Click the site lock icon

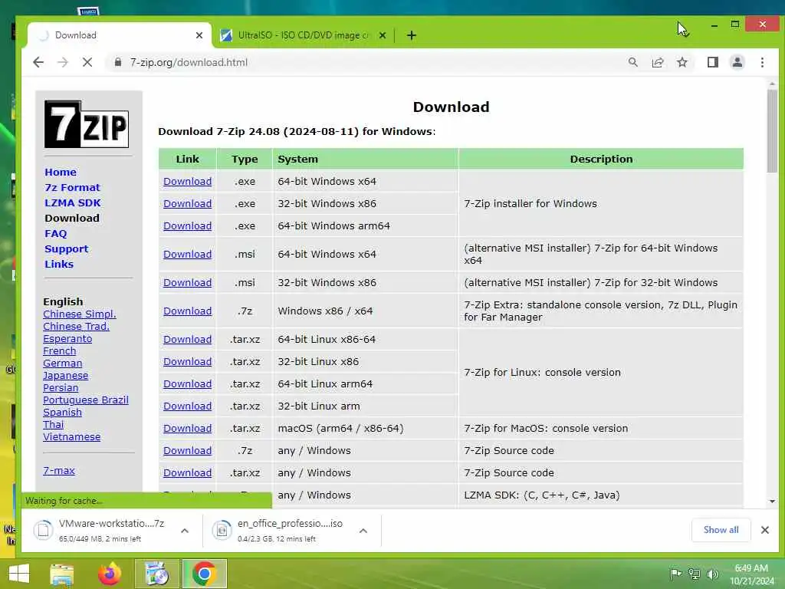[x=118, y=62]
